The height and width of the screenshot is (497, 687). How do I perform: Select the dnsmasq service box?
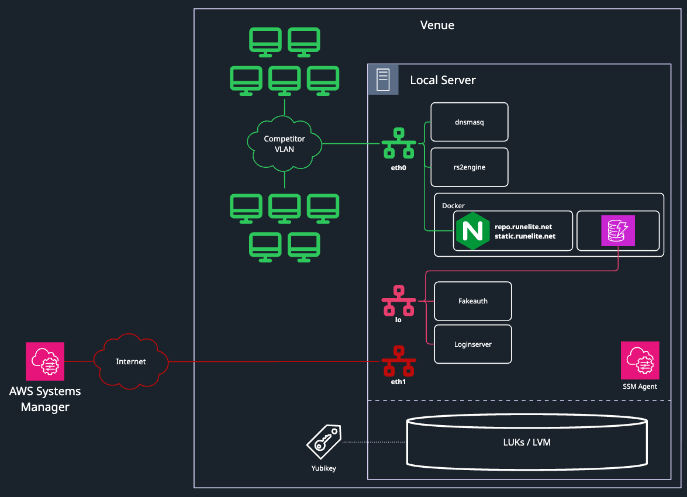point(469,122)
